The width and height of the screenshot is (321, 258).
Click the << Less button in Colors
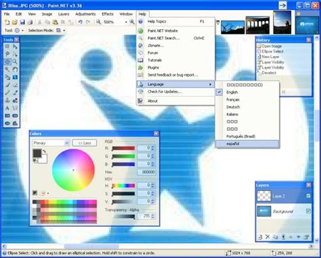pos(85,143)
